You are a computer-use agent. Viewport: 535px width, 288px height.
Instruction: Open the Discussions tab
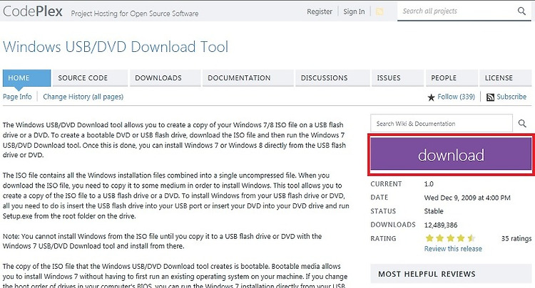332,78
